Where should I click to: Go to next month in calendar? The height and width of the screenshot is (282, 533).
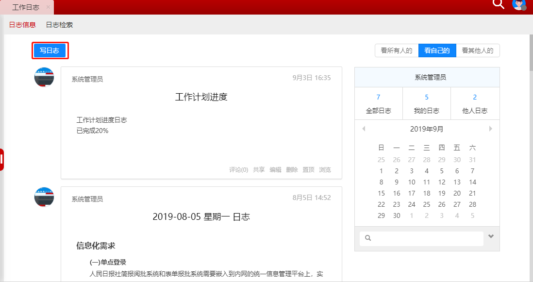pos(491,129)
